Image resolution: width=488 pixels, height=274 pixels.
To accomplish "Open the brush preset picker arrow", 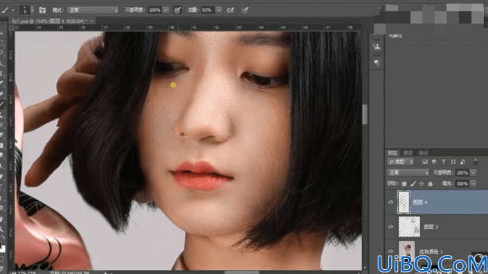I will click(x=33, y=10).
